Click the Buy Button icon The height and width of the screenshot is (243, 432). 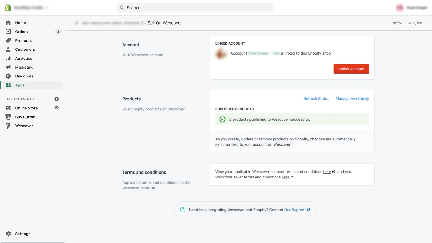coord(8,117)
